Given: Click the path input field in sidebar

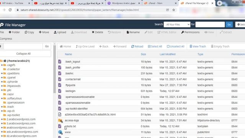Looking at the screenshot, I should click(23, 46).
